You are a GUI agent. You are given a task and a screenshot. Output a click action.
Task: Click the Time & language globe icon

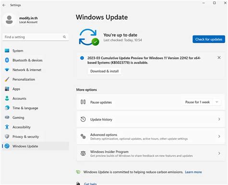(x=7, y=108)
